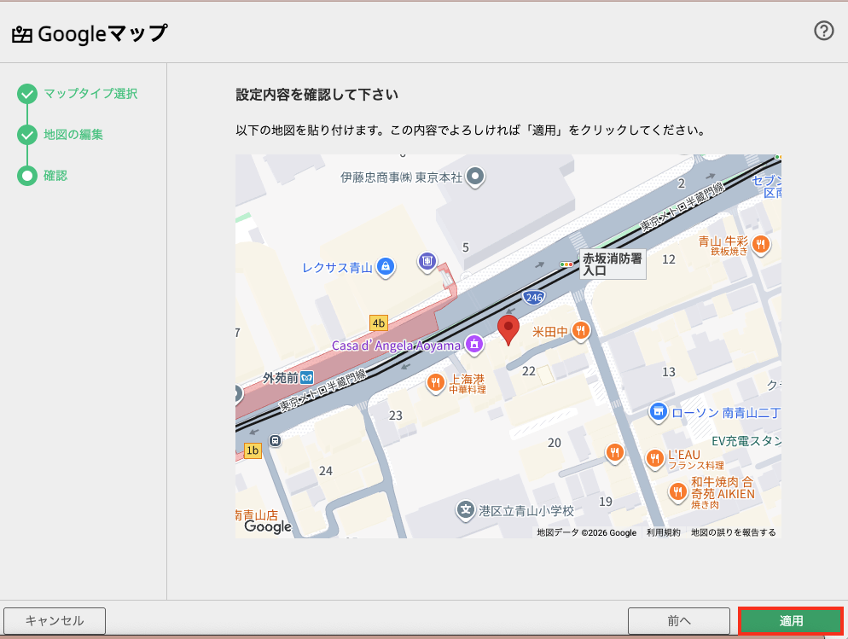Screen dimensions: 848x639
Task: Click the 設定内容を確認して下さい heading
Action: (317, 95)
